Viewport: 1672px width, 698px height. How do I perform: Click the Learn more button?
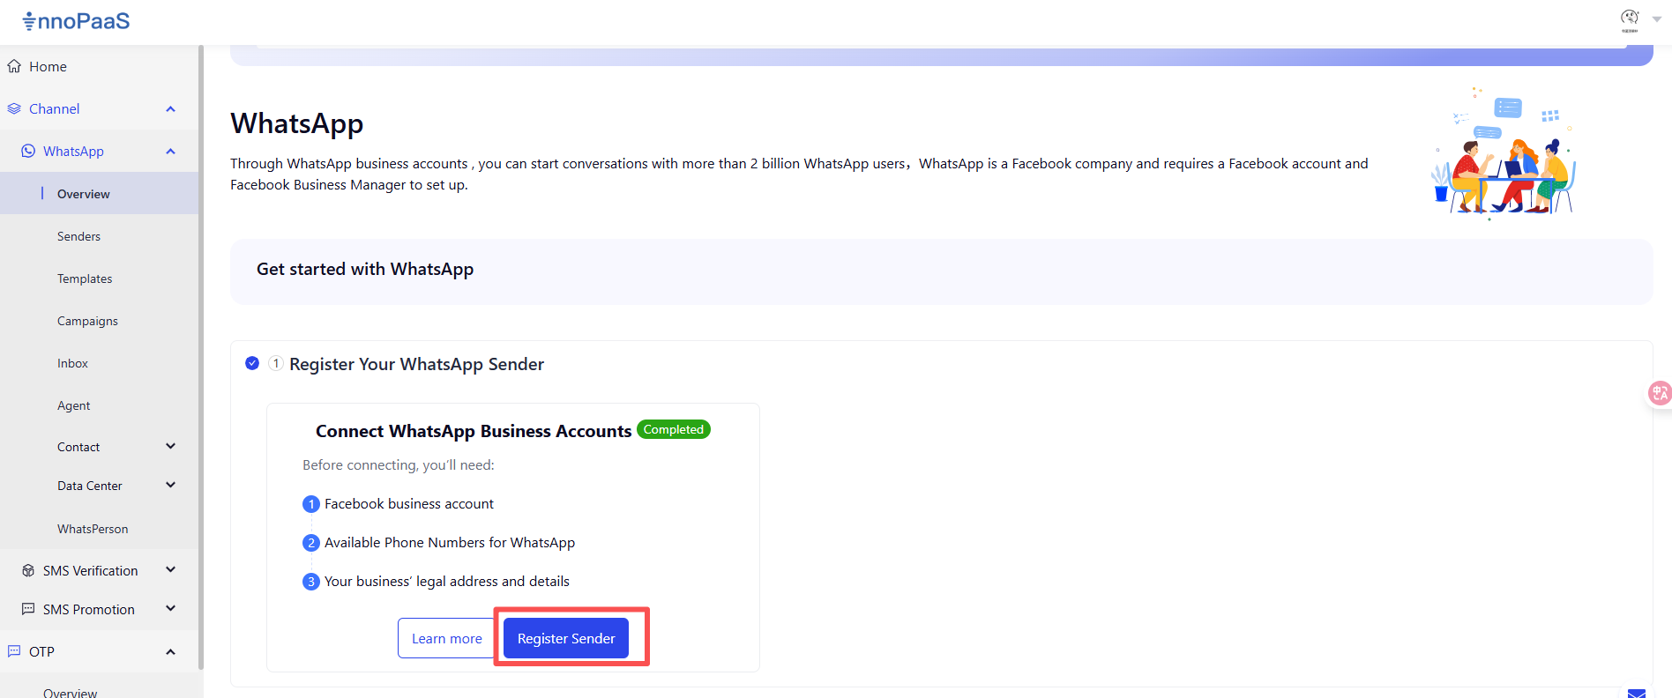446,638
